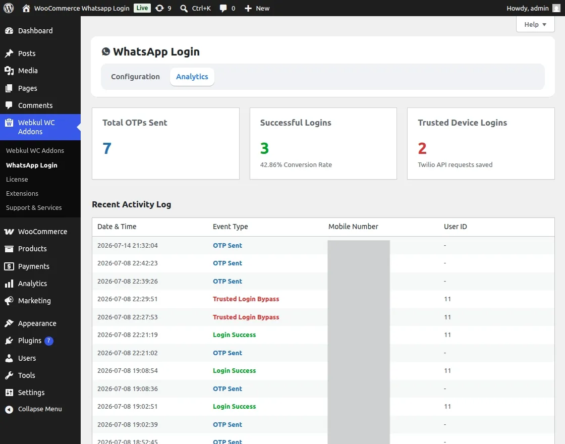Open the Ctrl+K search icon
The height and width of the screenshot is (444, 565).
click(x=184, y=8)
